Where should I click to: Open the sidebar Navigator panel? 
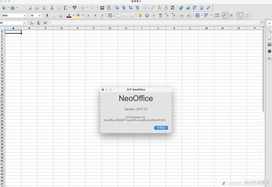[269, 51]
